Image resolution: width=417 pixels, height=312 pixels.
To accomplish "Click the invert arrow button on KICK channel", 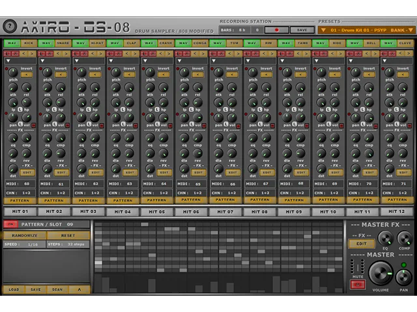I will 27,75.
